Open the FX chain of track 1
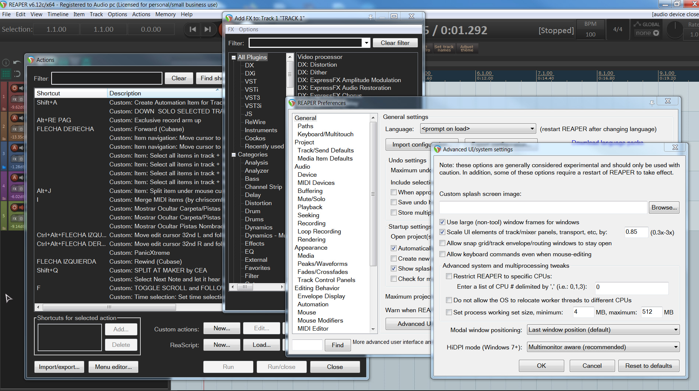This screenshot has height=391, width=699. click(x=14, y=99)
